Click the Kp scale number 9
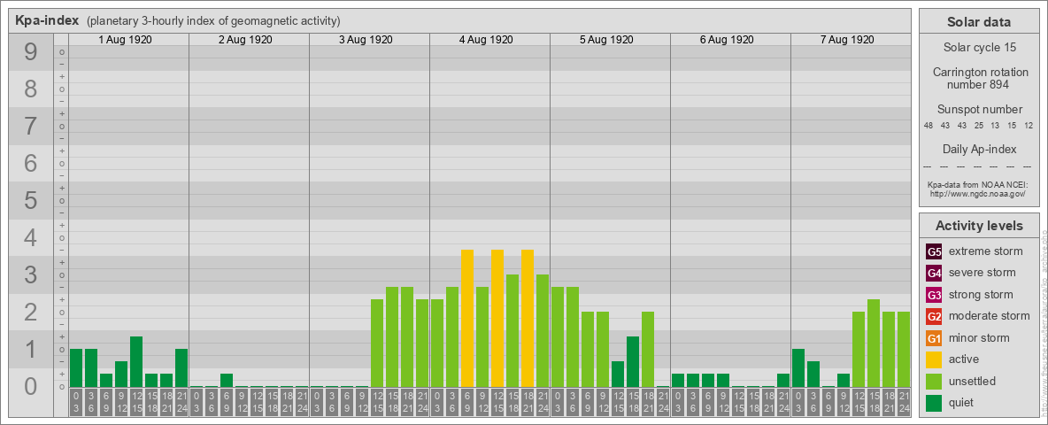The image size is (1048, 425). tap(30, 51)
